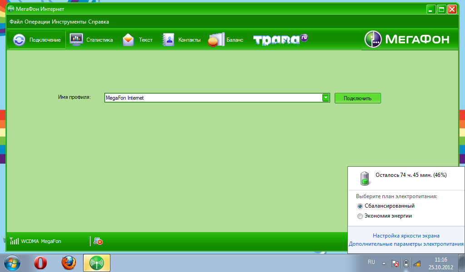Open the Инструменты menu
Screen dimensions: 465x272
(67, 22)
